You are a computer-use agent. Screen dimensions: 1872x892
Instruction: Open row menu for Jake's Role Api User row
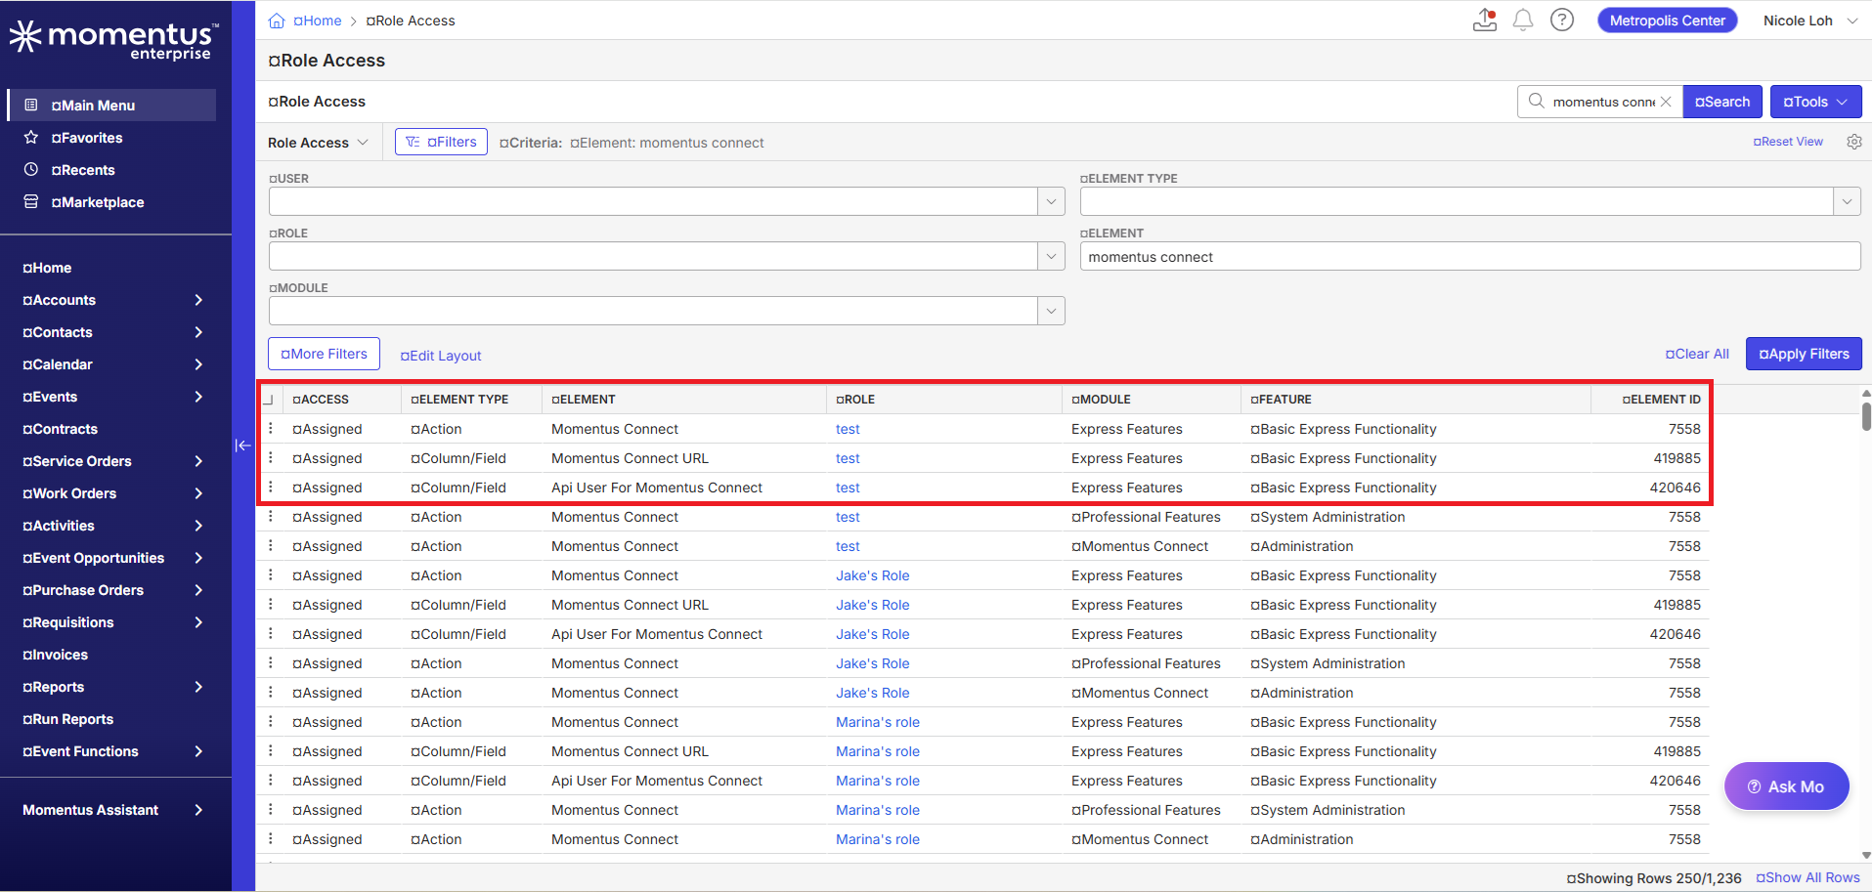pos(271,634)
